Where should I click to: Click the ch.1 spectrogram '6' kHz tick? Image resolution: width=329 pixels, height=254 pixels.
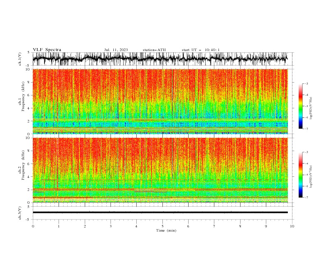click(29, 95)
